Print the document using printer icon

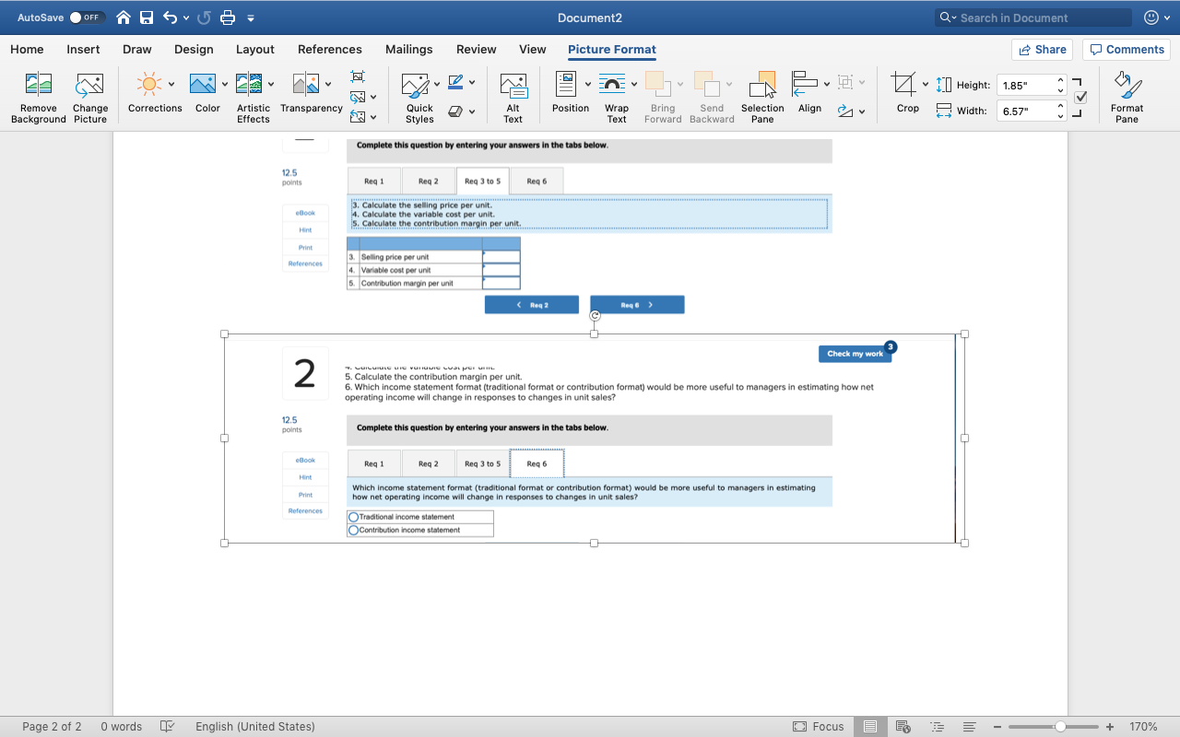coord(228,18)
